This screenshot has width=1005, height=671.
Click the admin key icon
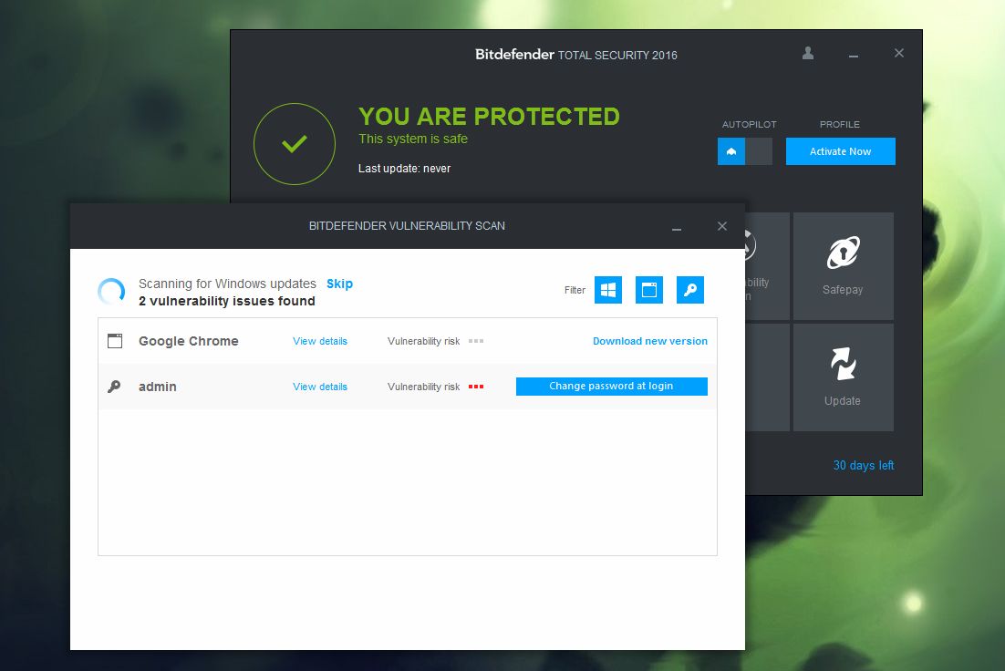[x=114, y=387]
